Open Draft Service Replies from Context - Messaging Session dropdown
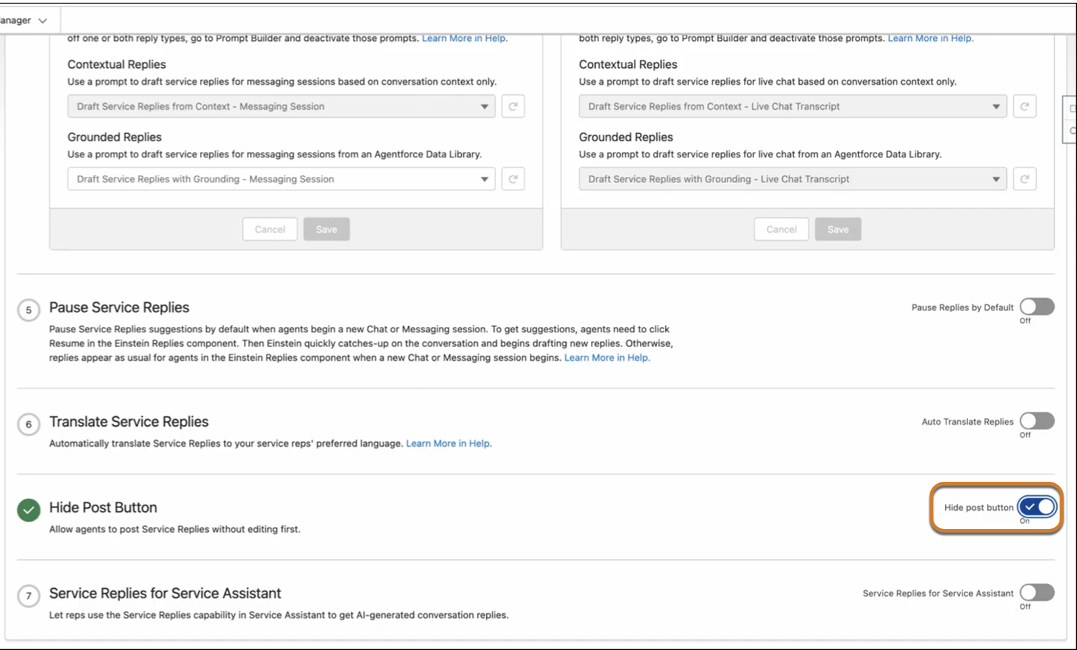The height and width of the screenshot is (650, 1077). pos(281,106)
